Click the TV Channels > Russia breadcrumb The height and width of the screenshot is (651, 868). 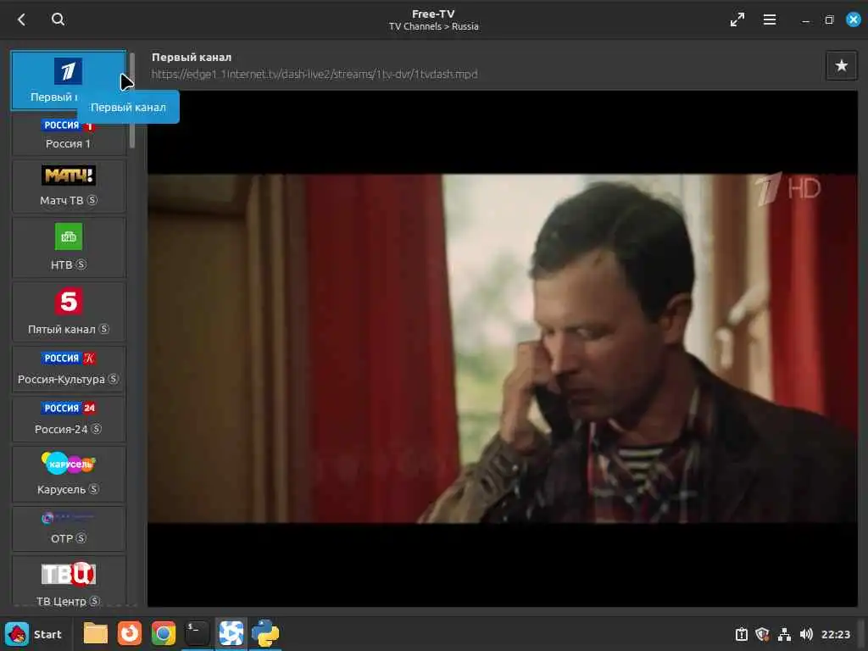click(433, 26)
